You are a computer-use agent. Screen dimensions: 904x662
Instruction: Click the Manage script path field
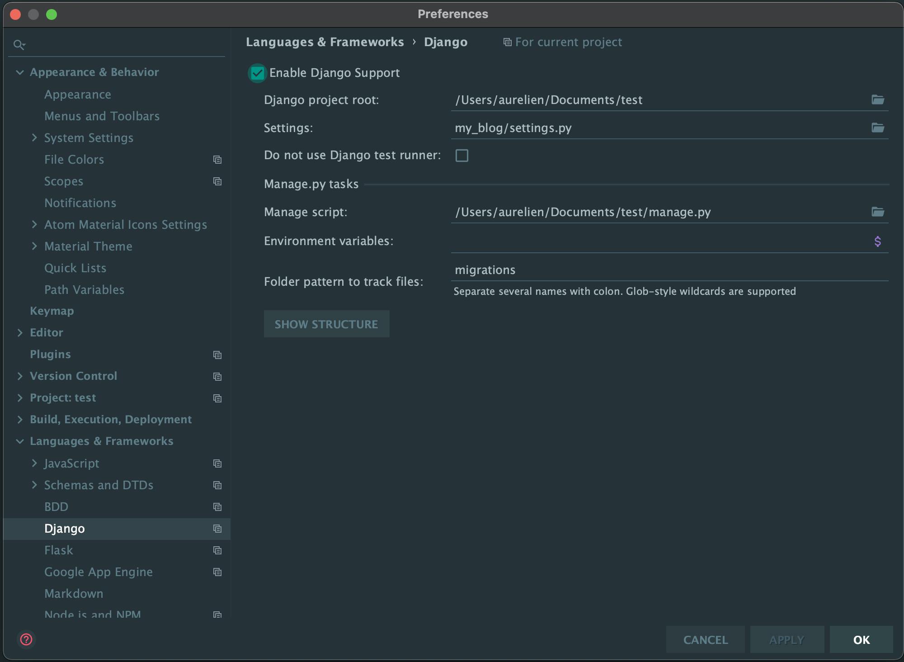(x=661, y=212)
